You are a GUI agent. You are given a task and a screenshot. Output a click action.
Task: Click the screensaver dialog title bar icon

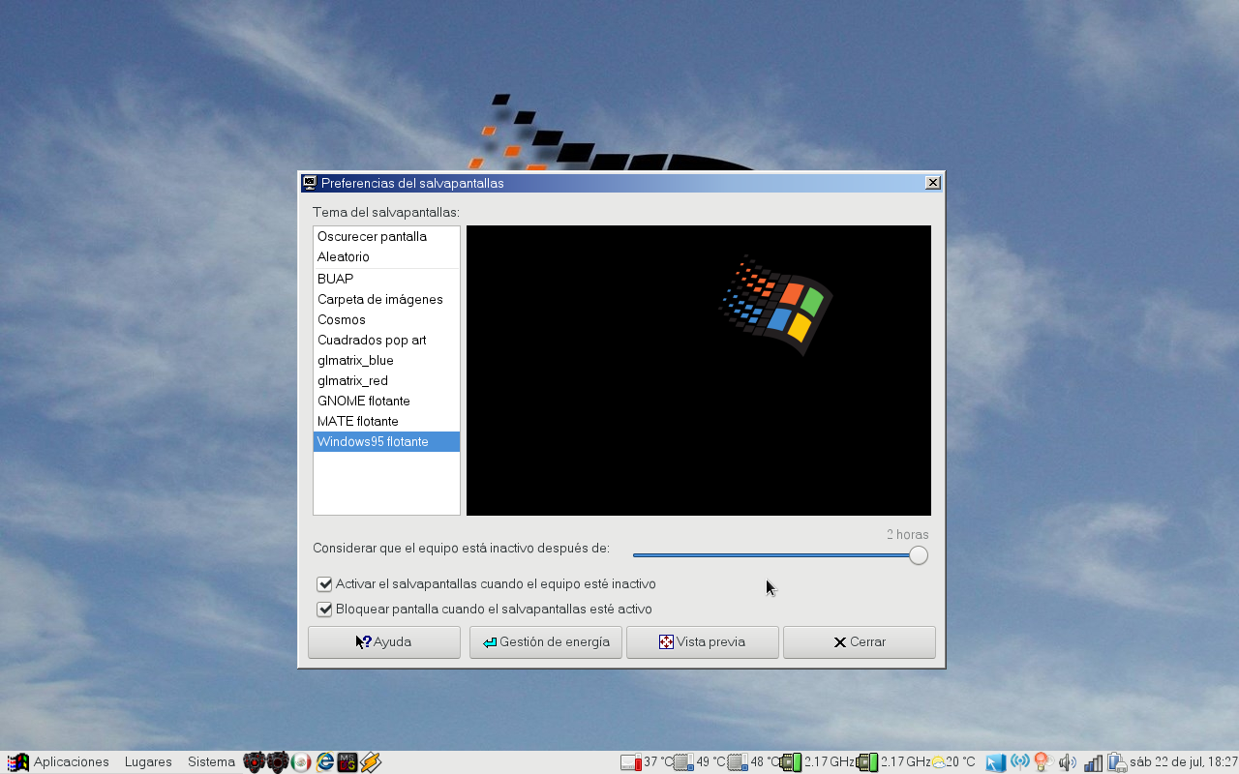(310, 183)
